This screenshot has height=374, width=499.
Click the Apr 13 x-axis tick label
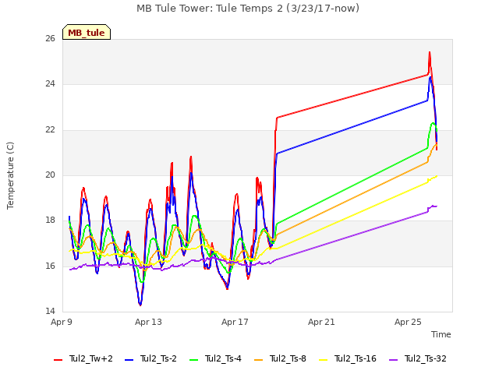click(x=148, y=322)
